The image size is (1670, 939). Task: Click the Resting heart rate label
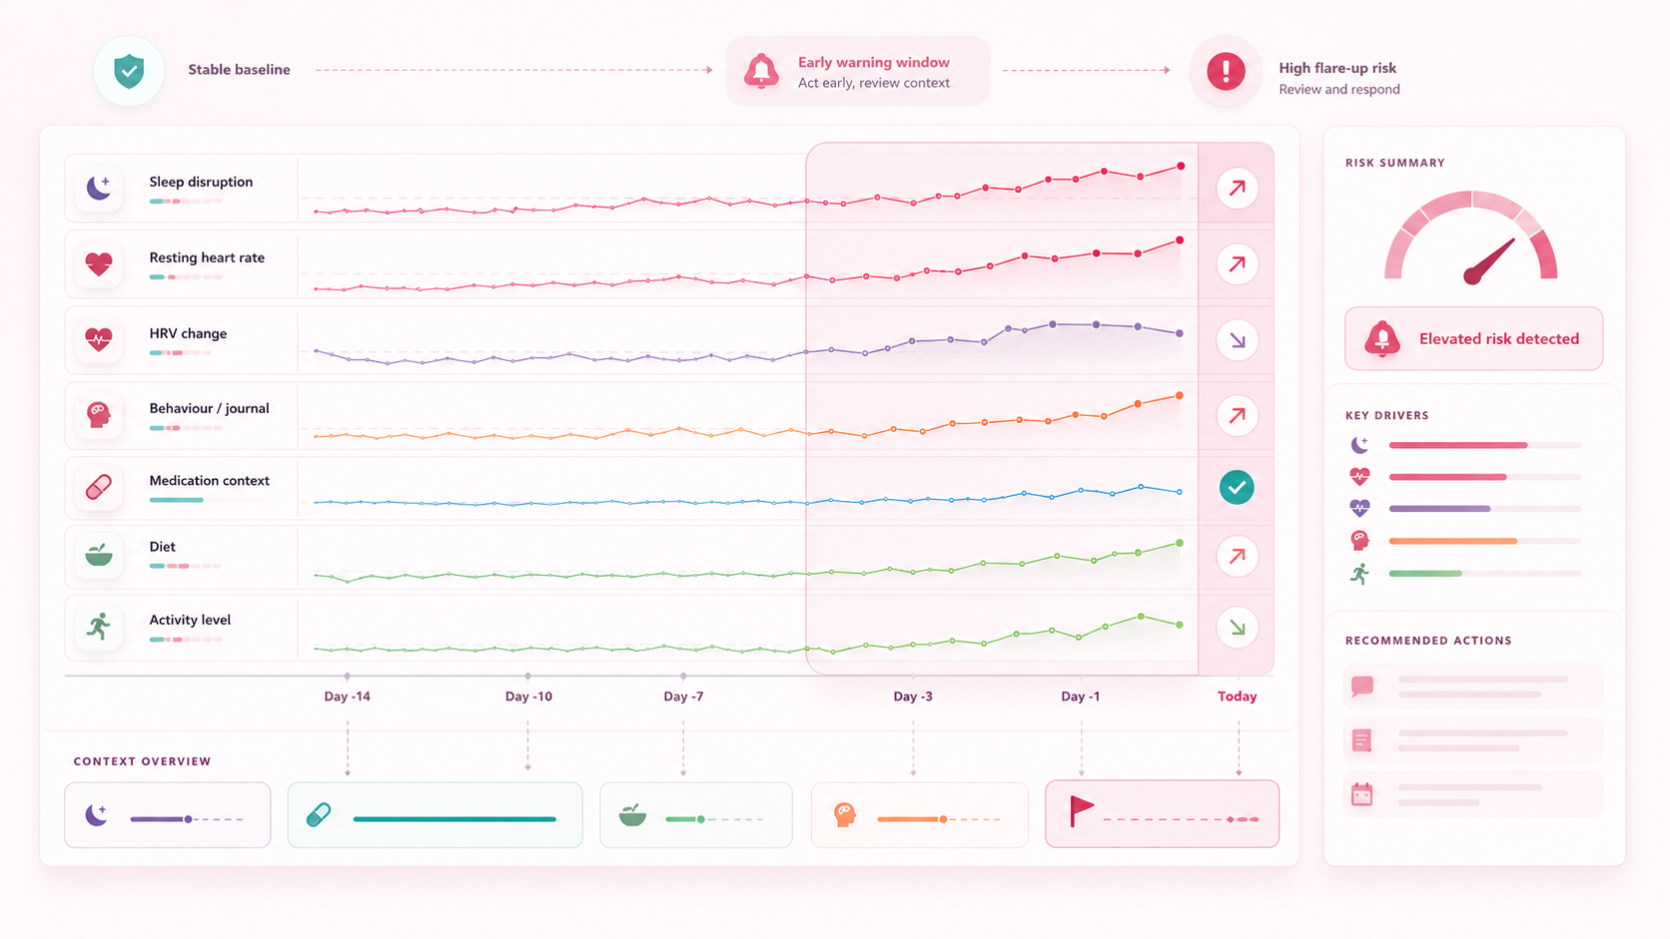click(207, 257)
